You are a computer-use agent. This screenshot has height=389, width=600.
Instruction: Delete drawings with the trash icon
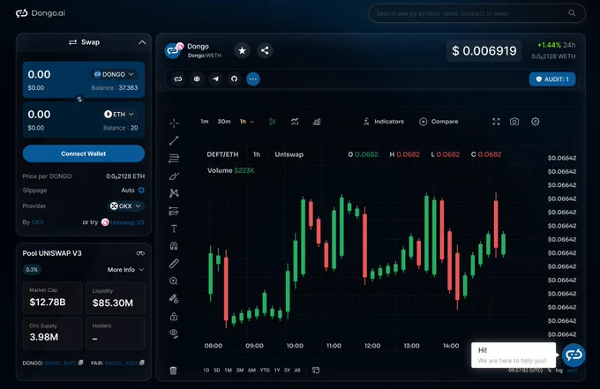(x=173, y=370)
